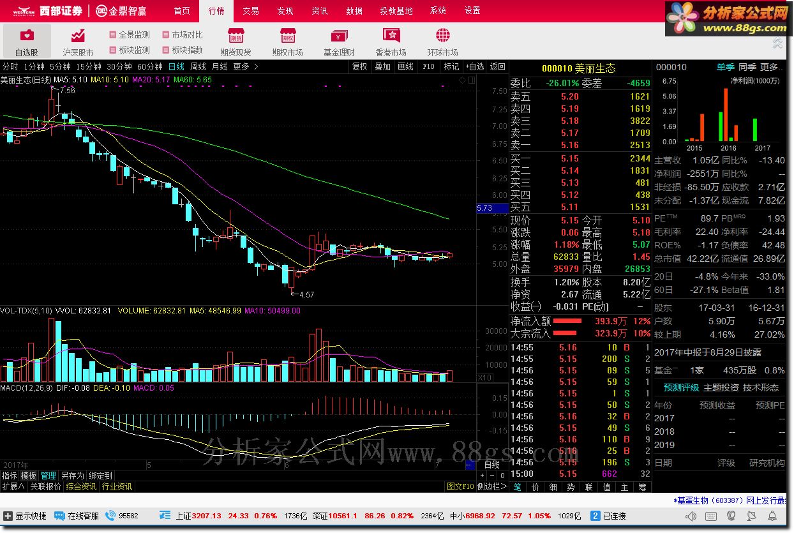The width and height of the screenshot is (794, 533).
Task: Click the 95582 phone hotline icon
Action: click(110, 516)
